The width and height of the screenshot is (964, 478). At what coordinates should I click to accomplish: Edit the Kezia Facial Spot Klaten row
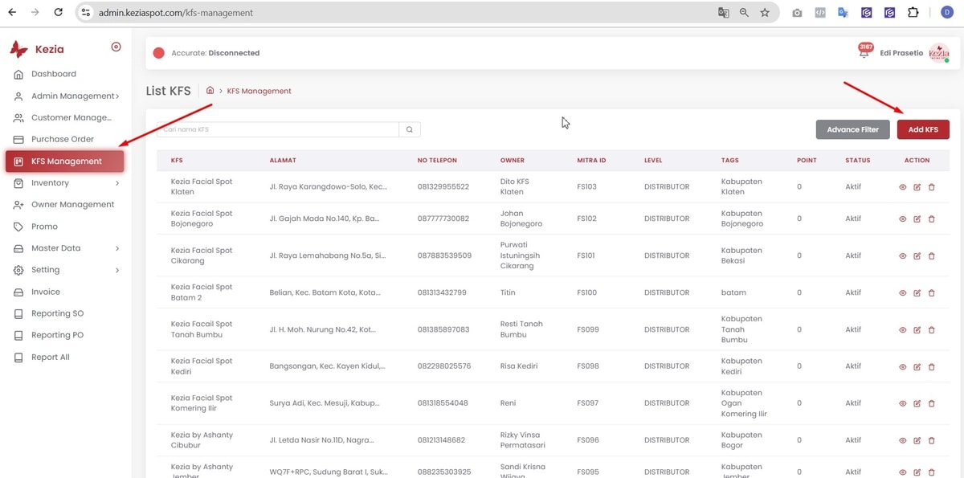pos(917,187)
